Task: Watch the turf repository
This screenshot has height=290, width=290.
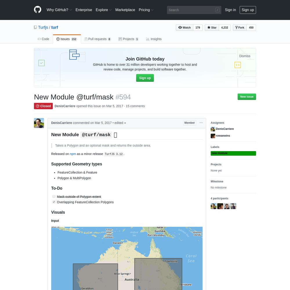Action: pos(184,28)
